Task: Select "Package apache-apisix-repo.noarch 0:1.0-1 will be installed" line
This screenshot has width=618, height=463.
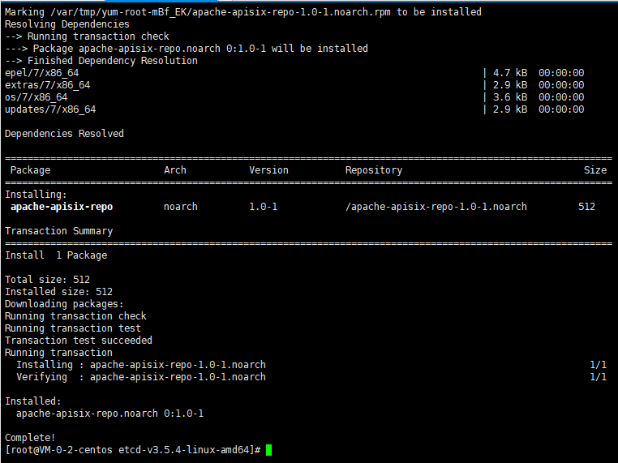Action: click(187, 49)
